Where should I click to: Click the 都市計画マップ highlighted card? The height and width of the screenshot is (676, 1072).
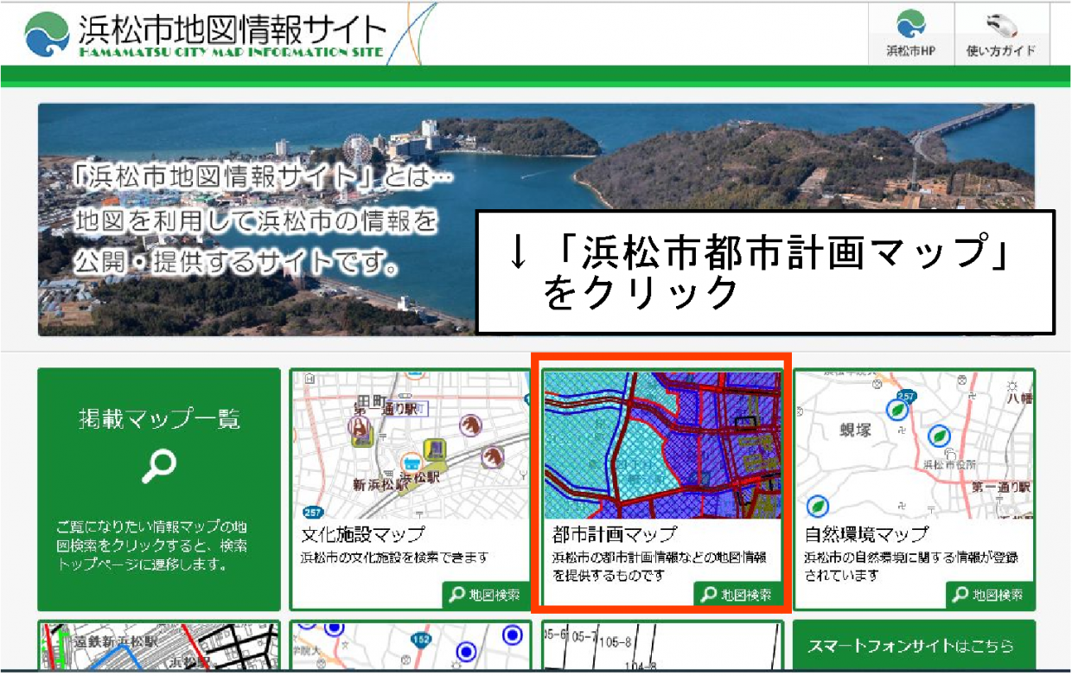tap(660, 482)
